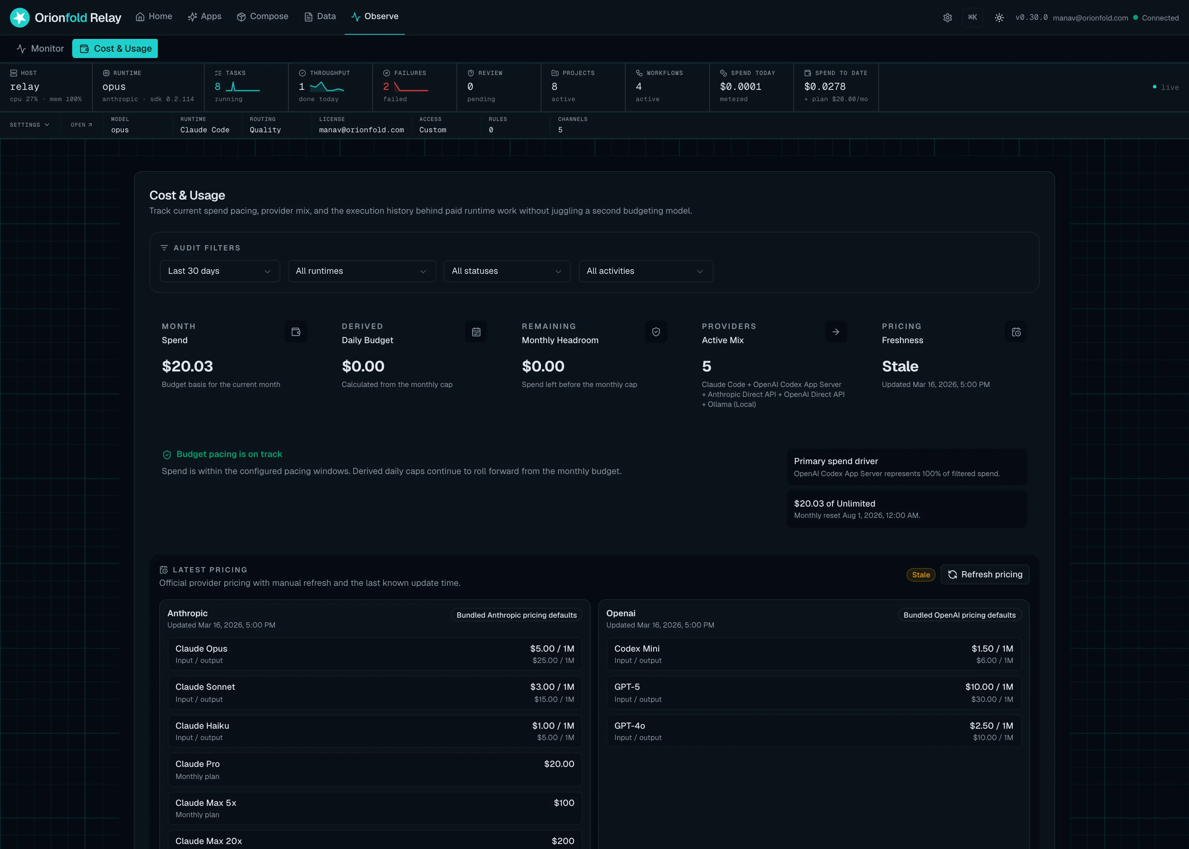Select the Observe nav item
Screen dimensions: 1189x849
[x=375, y=17]
